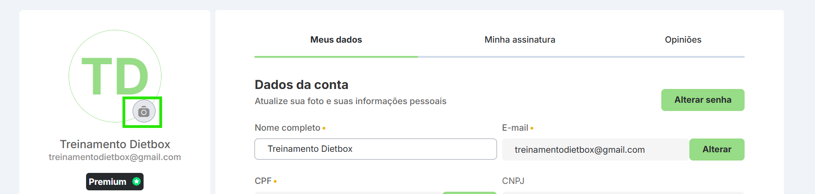Focus the Nome completo input field
Viewport: 815px width, 194px height.
[376, 149]
